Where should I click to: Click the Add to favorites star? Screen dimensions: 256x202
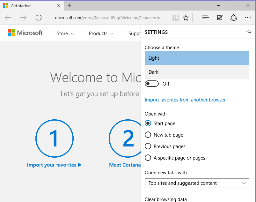coord(186,18)
